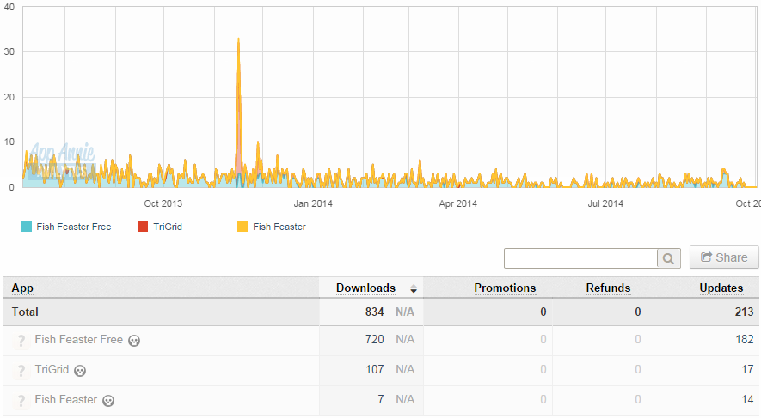
Task: Open Fish Feaster app link in last row
Action: tap(66, 400)
